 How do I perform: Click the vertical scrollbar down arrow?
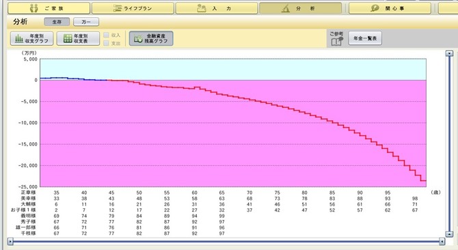click(449, 234)
